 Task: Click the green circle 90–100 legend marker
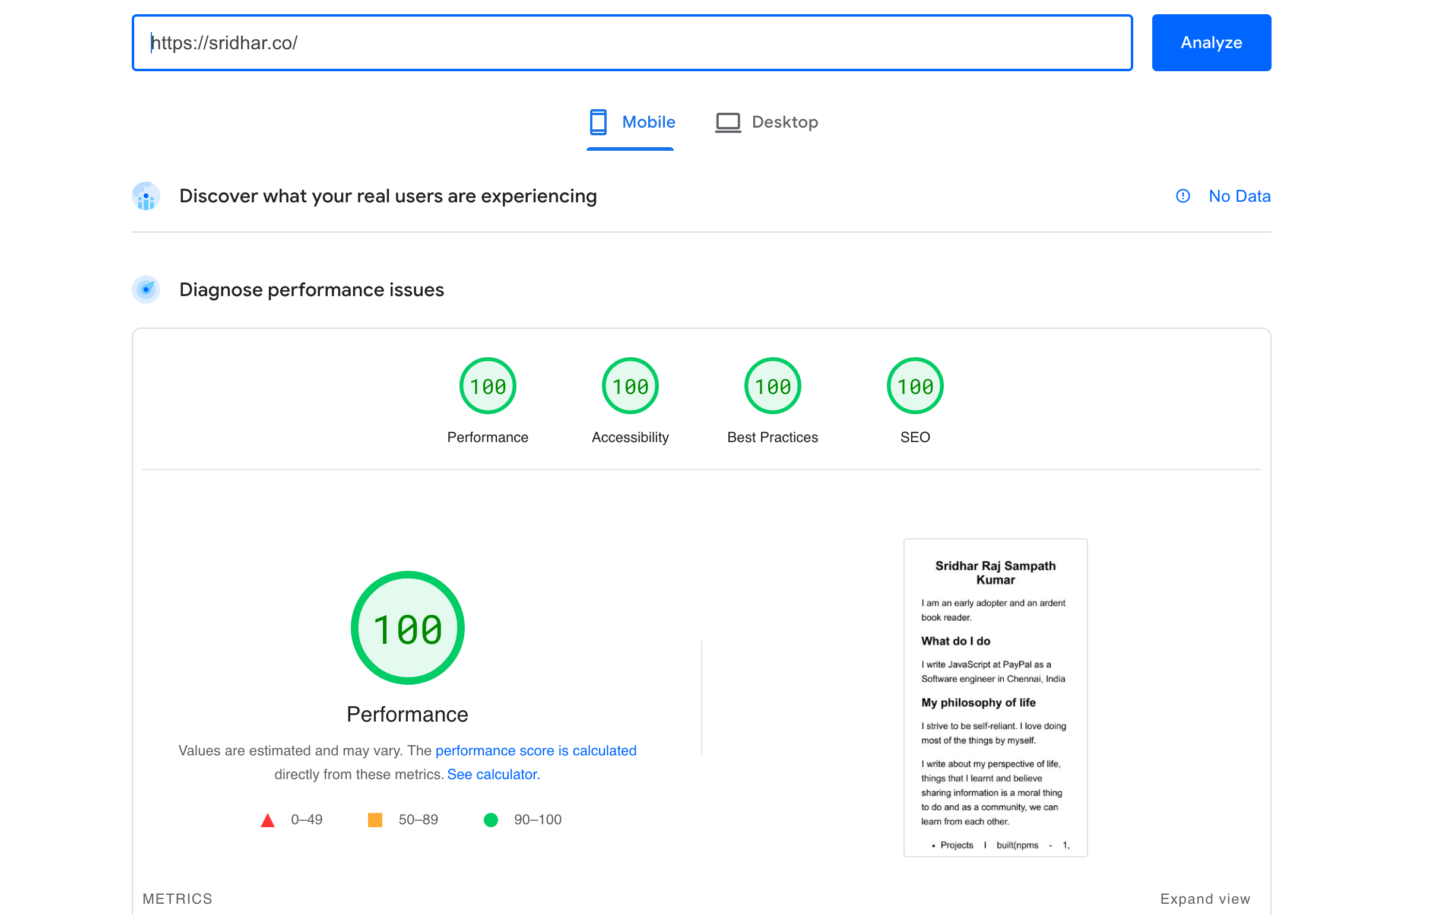(491, 821)
